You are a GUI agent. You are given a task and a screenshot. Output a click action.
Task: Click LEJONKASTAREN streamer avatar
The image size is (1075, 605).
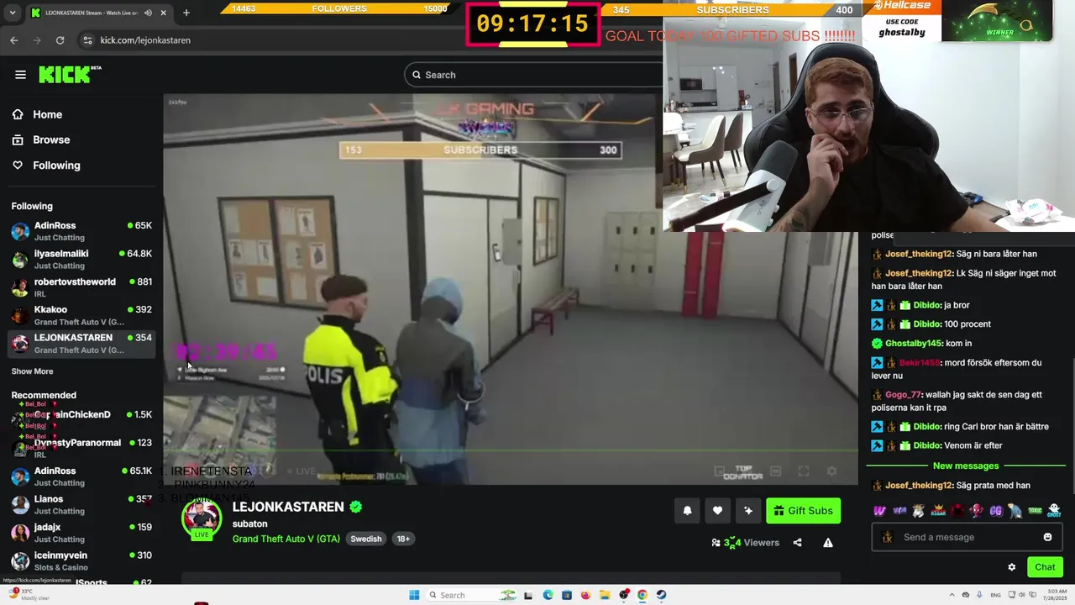coord(202,519)
